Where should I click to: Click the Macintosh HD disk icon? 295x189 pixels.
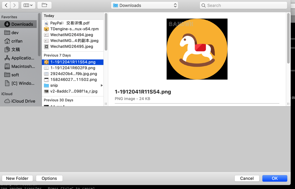(x=7, y=66)
